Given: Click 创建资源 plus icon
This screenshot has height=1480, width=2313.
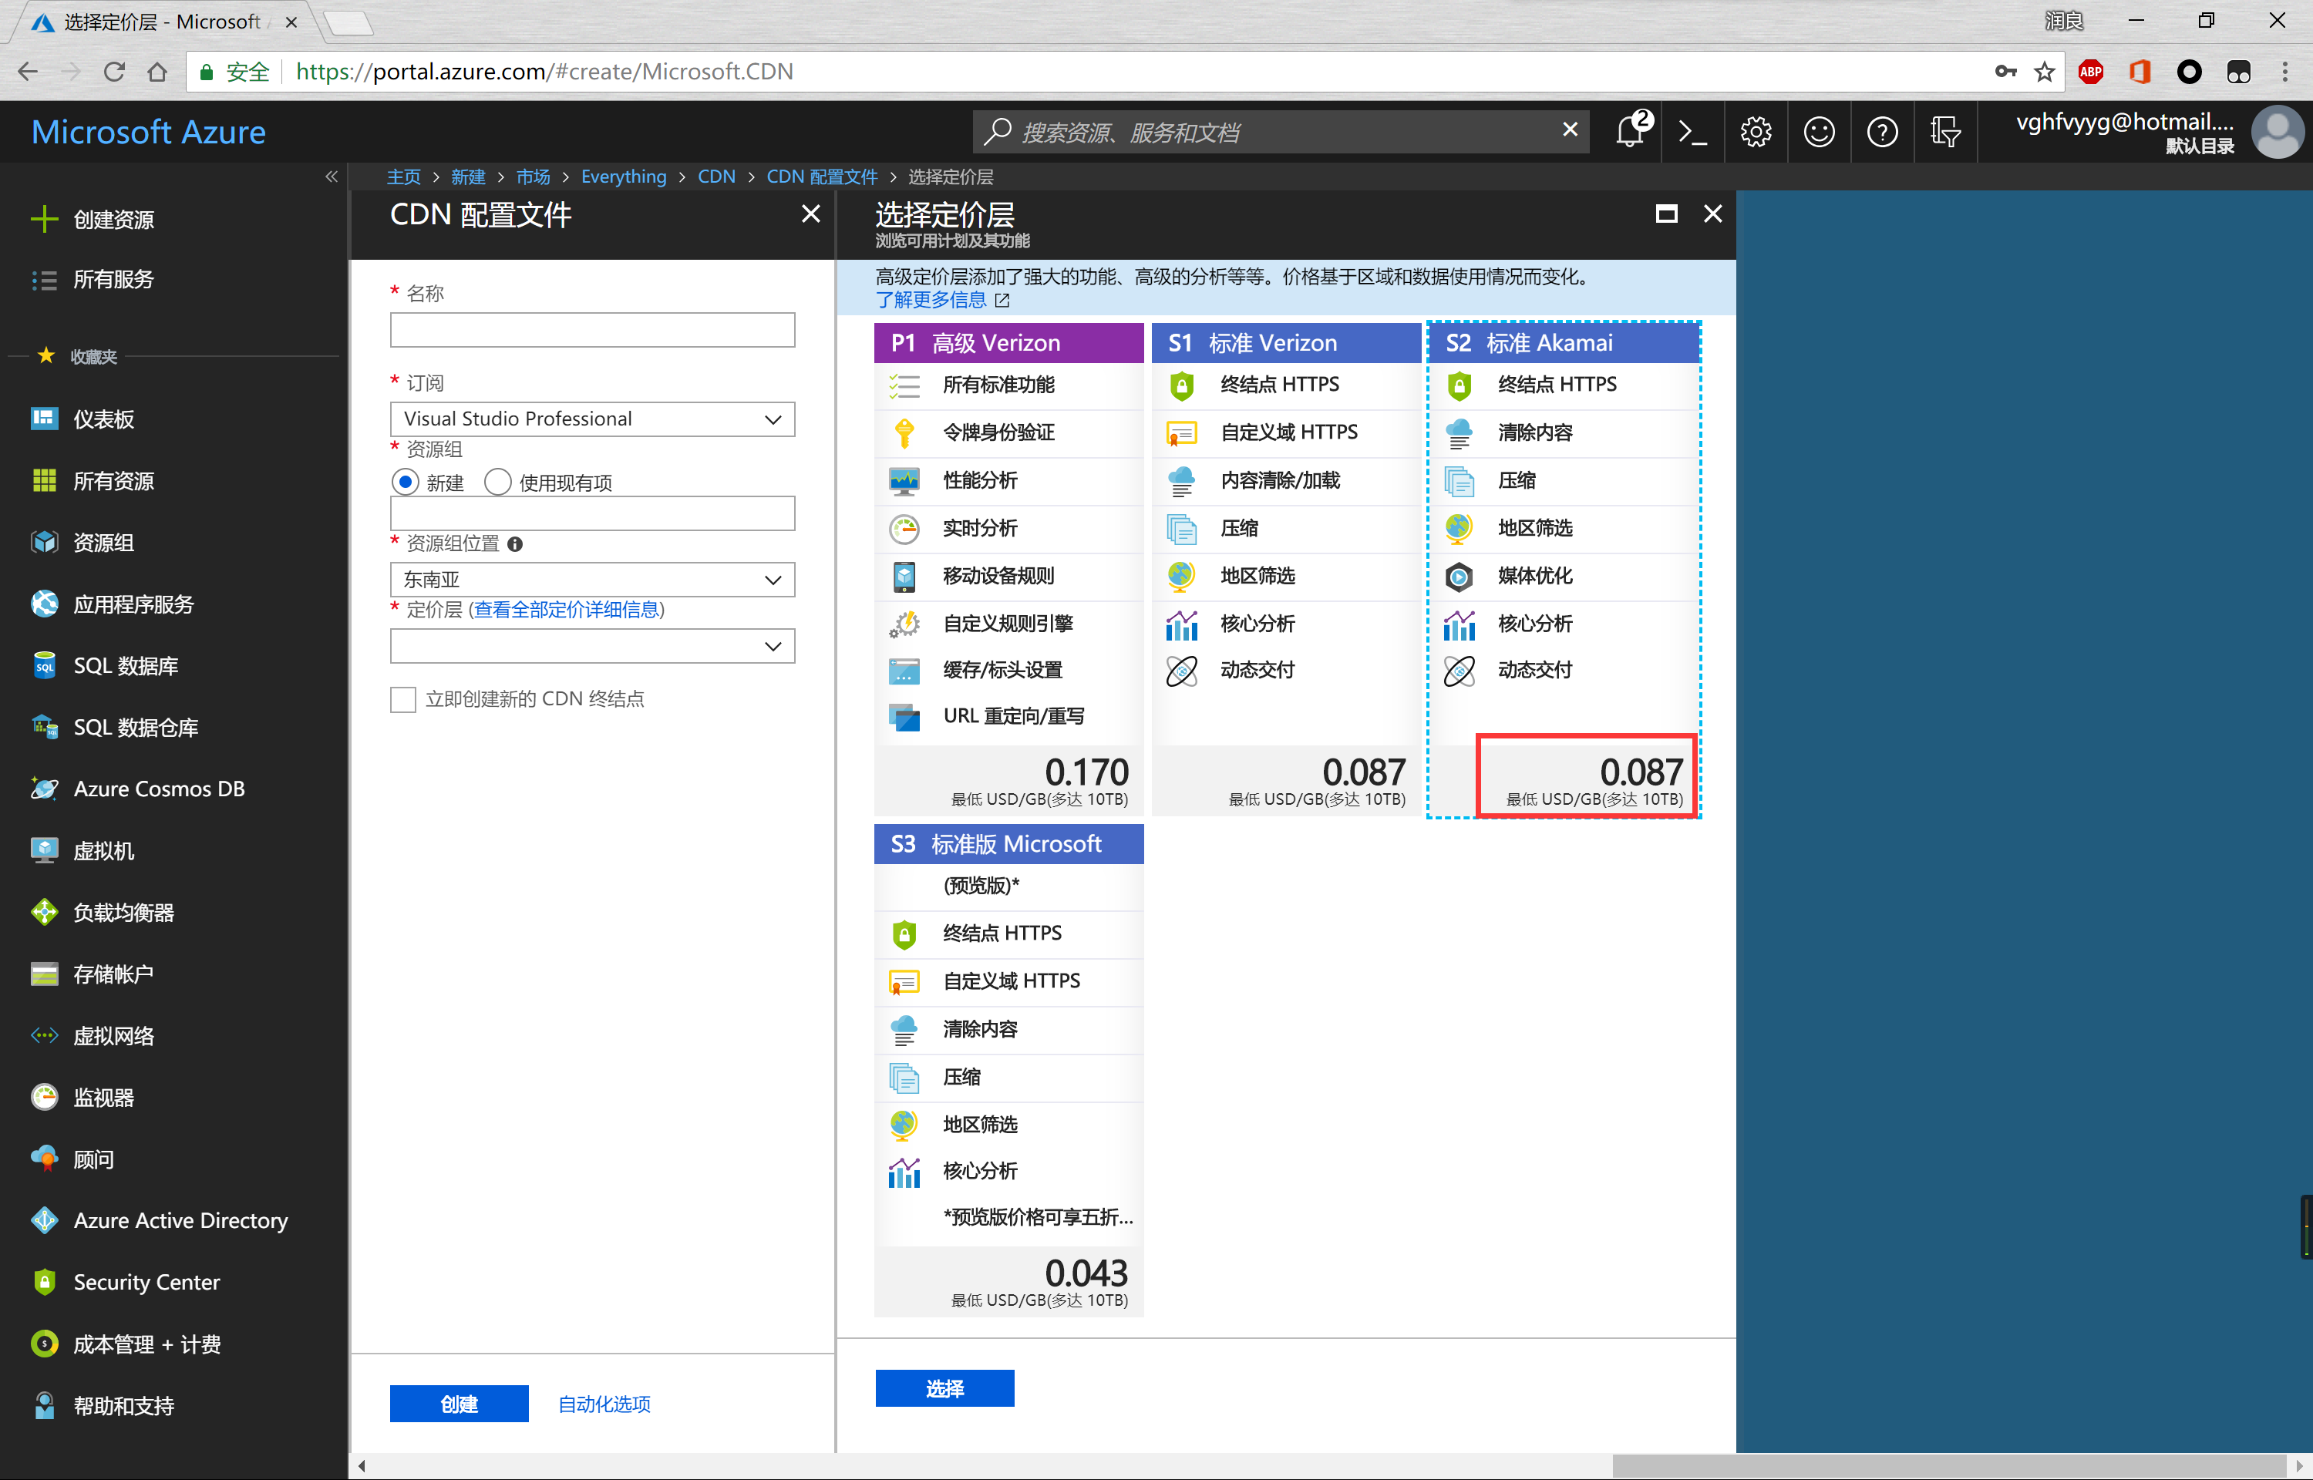Looking at the screenshot, I should (44, 219).
